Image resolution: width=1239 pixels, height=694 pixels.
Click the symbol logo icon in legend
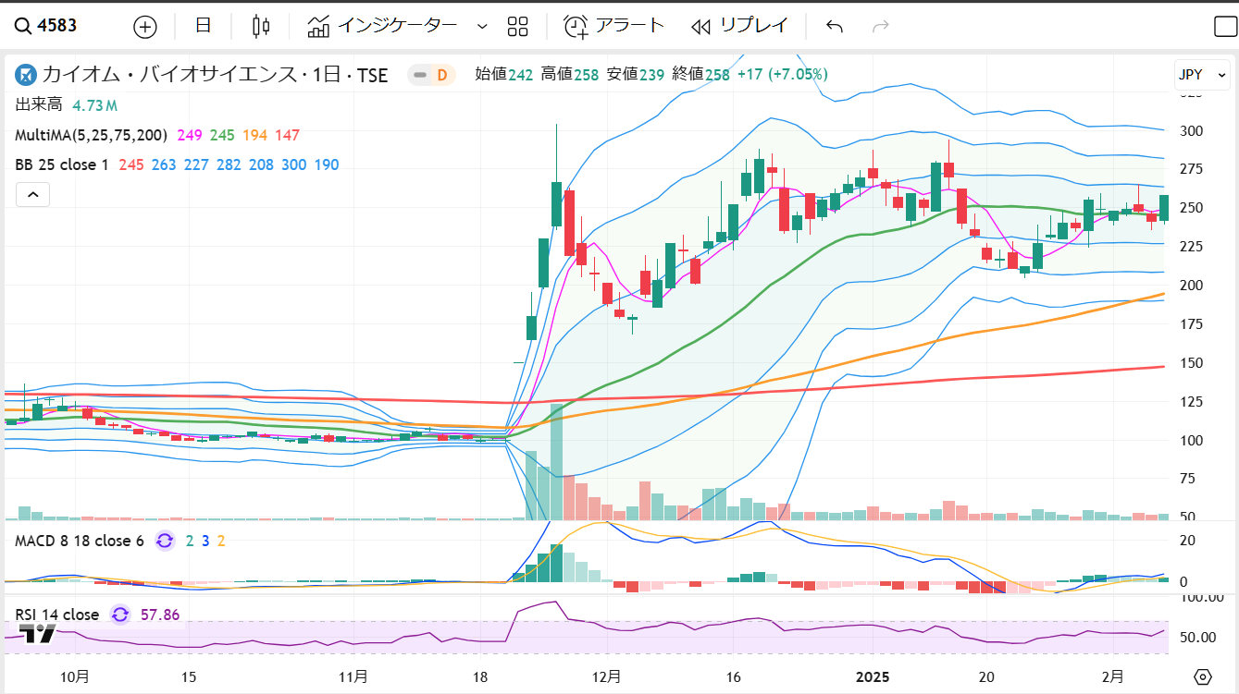pyautogui.click(x=25, y=75)
